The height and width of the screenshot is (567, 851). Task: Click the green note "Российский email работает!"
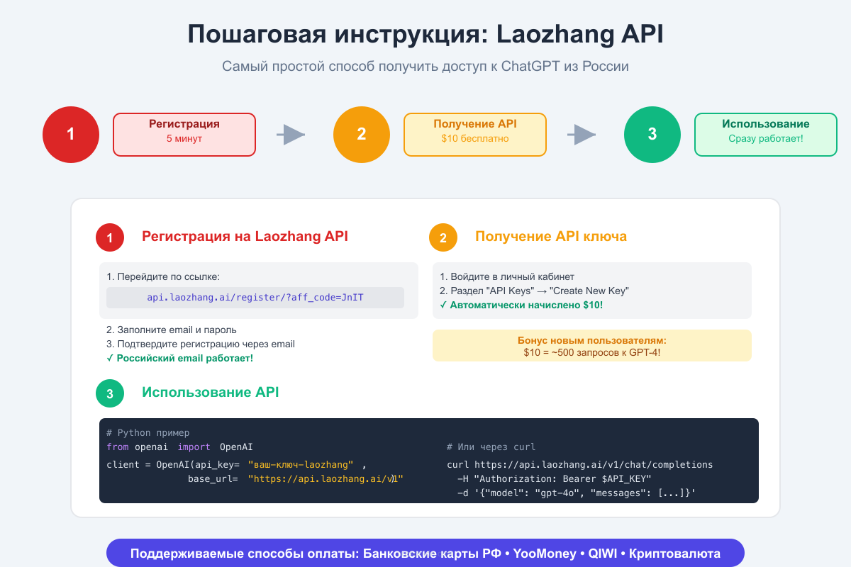pos(179,358)
